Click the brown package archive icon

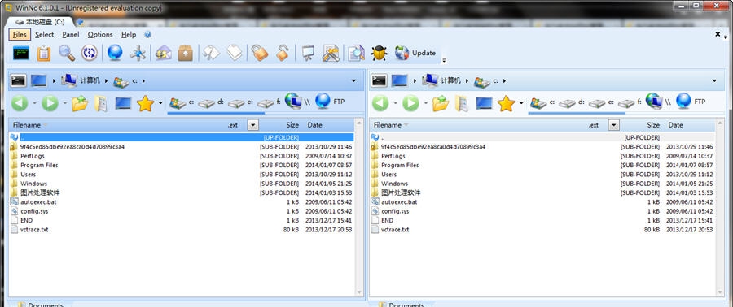186,53
